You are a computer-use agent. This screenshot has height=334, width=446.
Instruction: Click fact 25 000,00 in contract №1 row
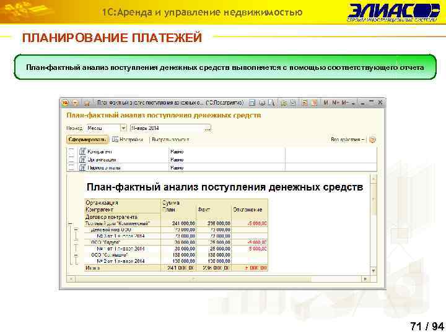(220, 249)
